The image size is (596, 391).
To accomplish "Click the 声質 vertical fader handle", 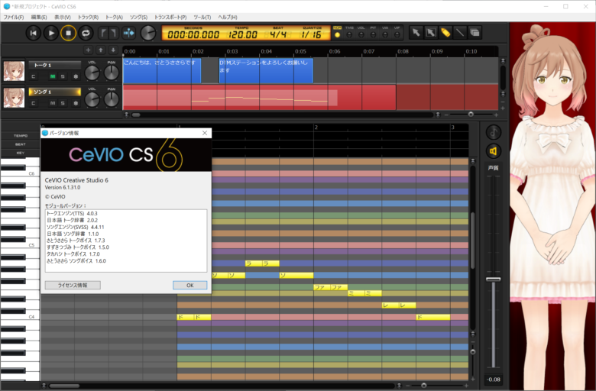I will 494,280.
